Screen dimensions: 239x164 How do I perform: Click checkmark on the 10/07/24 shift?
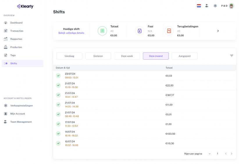(58, 143)
